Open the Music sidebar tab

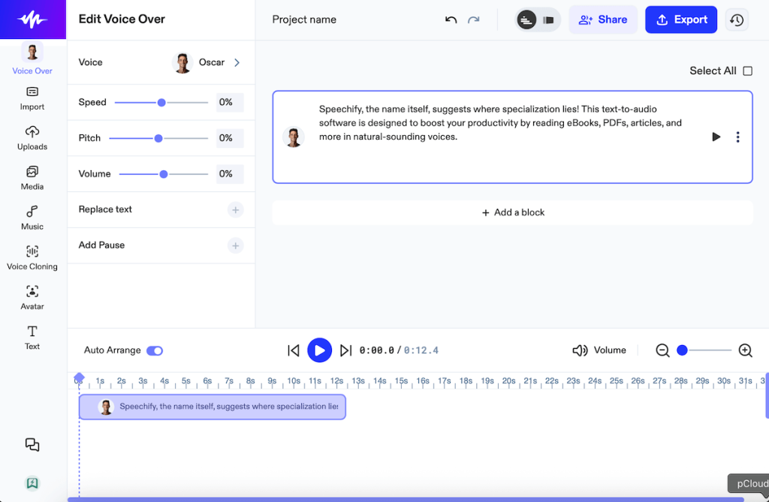(x=32, y=218)
